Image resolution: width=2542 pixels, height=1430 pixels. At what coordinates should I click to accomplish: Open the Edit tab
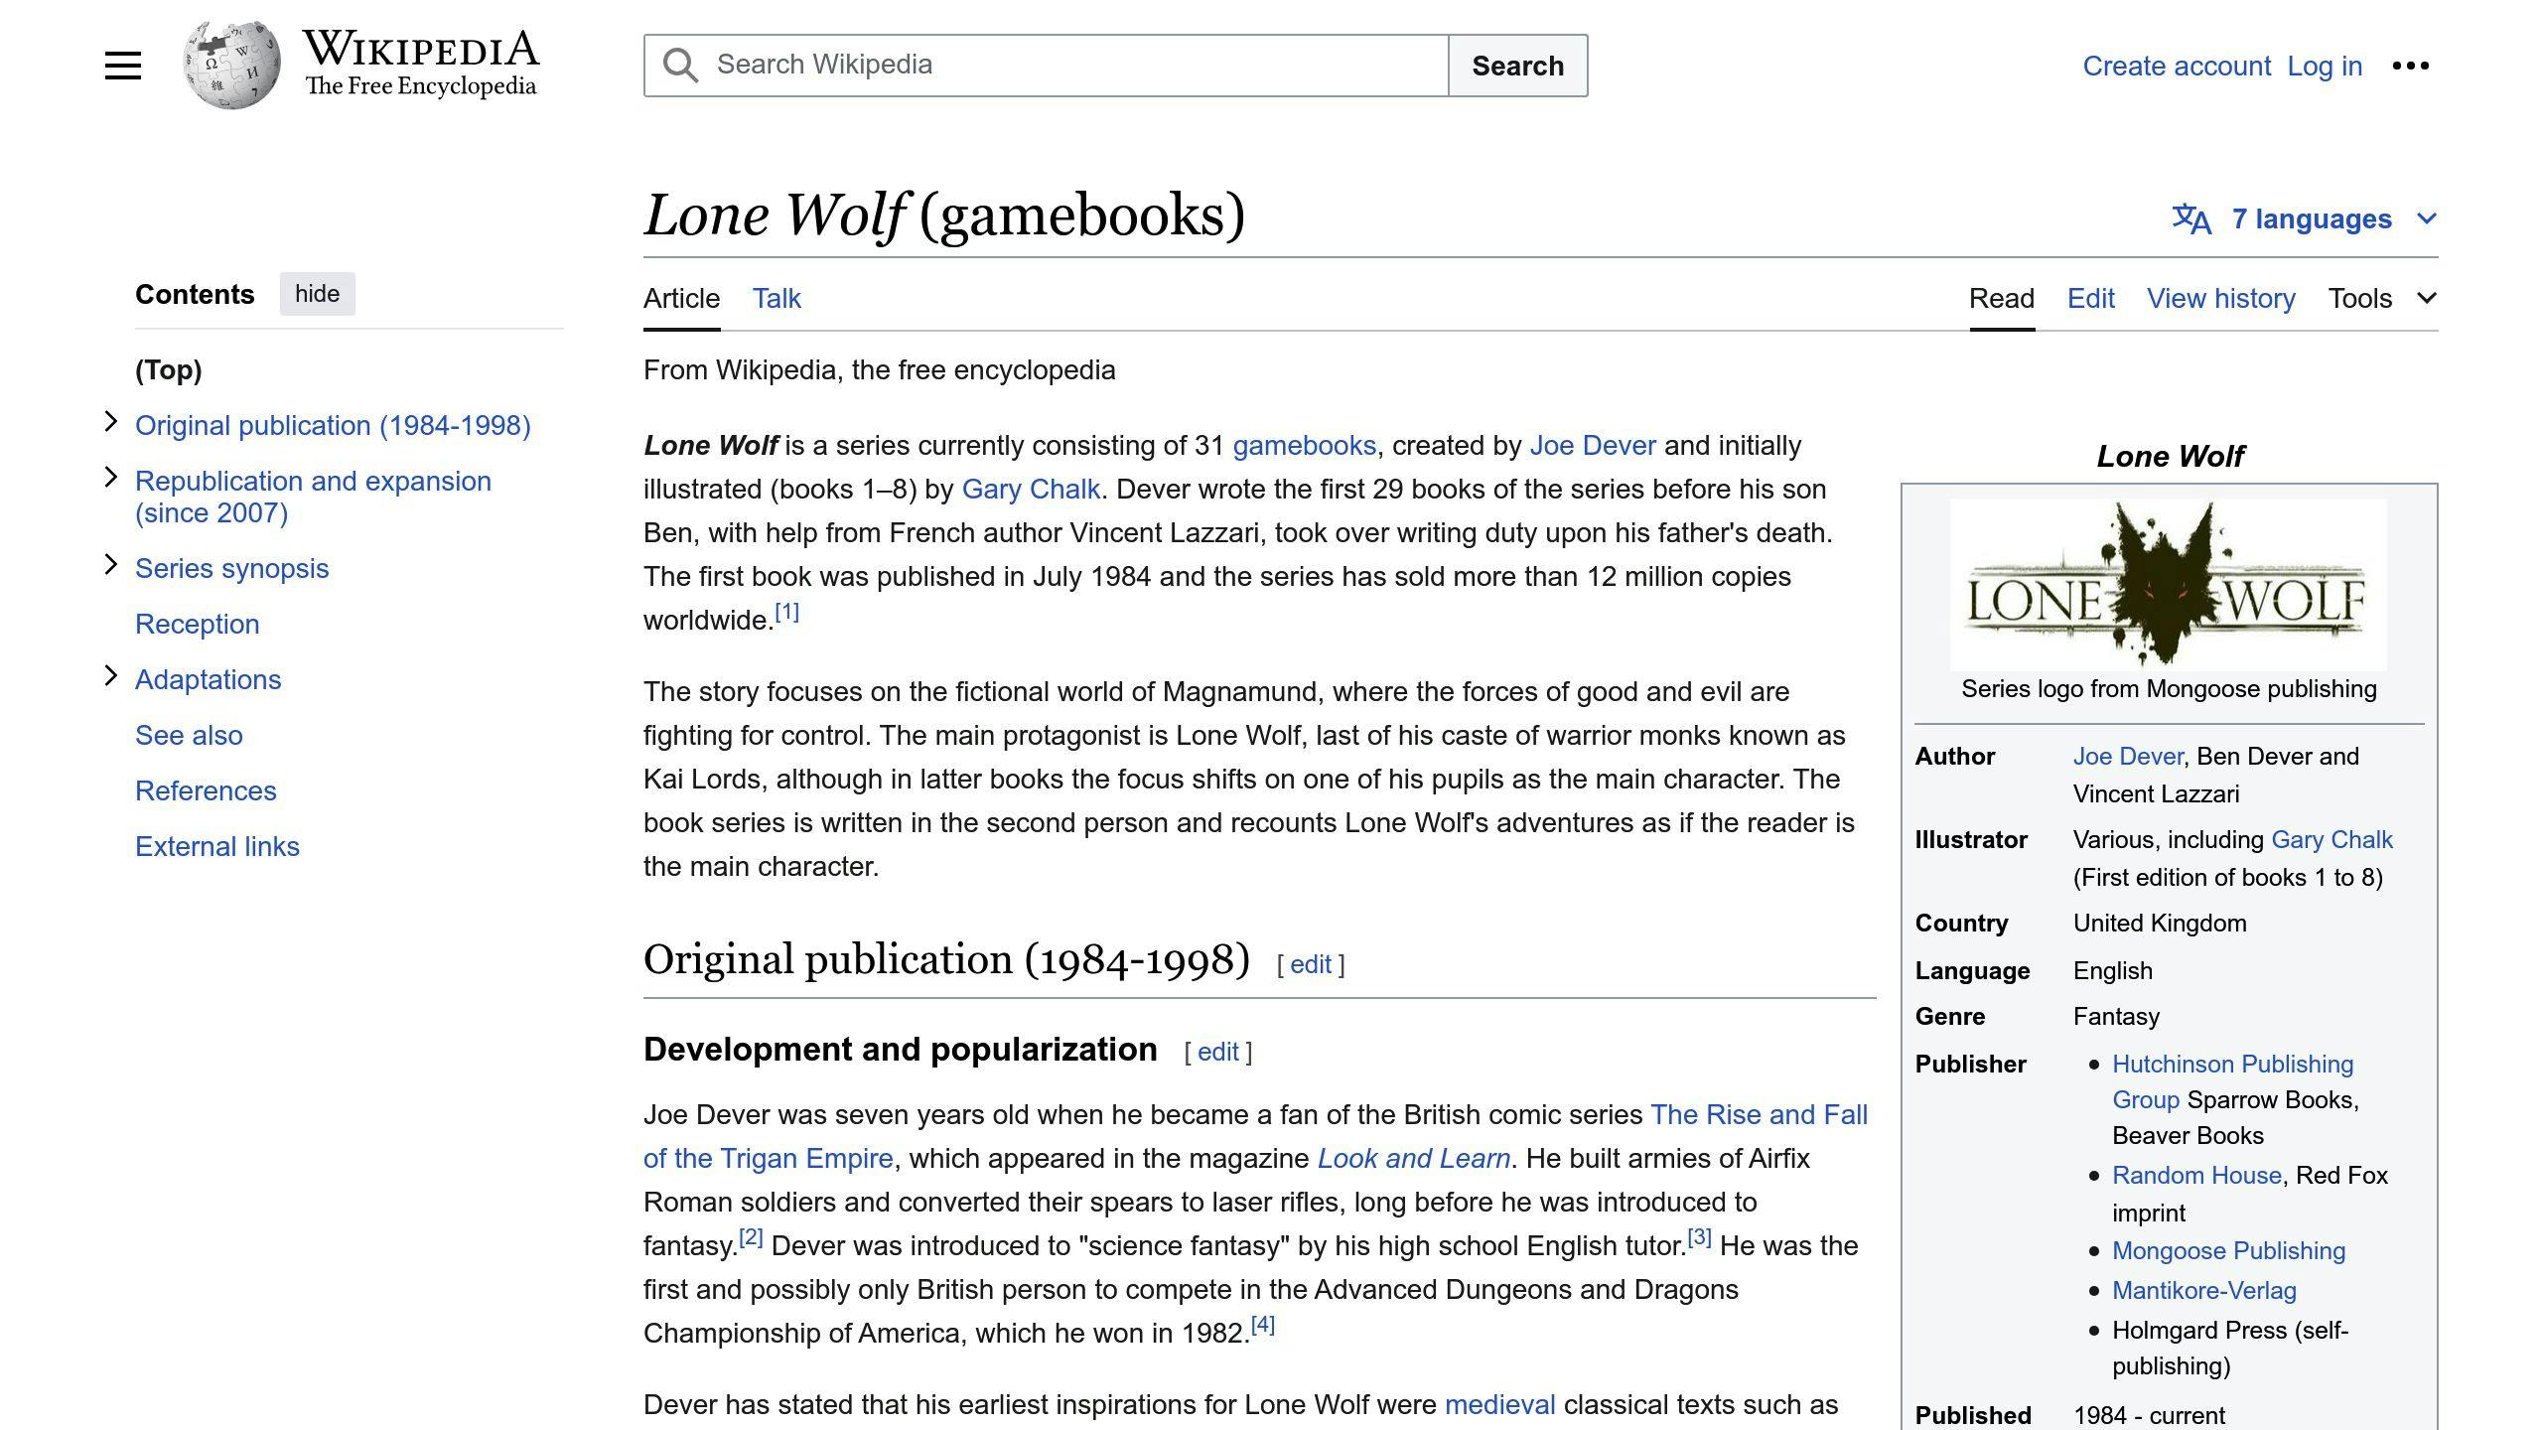(x=2090, y=298)
